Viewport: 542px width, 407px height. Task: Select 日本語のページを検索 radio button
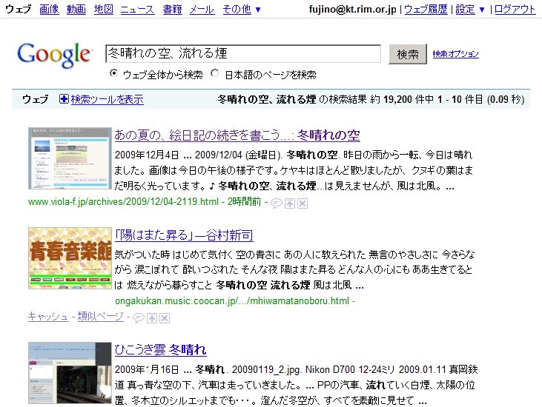(215, 73)
